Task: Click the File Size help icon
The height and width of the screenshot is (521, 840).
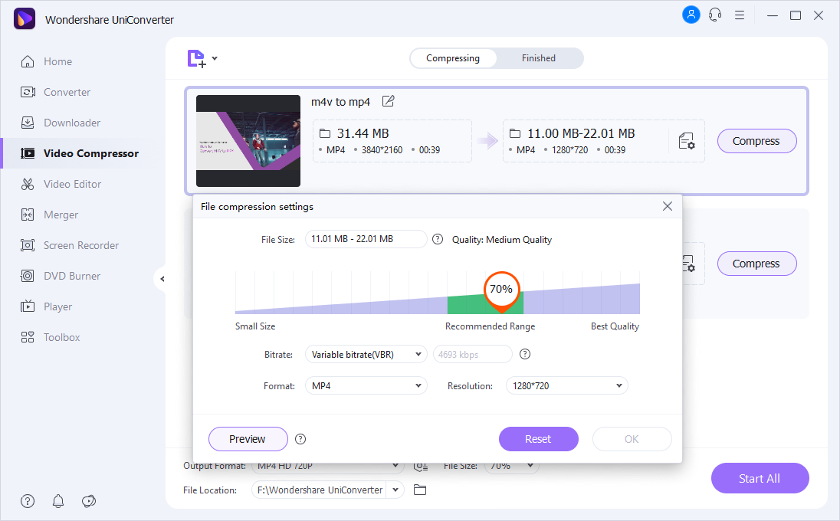Action: [438, 239]
